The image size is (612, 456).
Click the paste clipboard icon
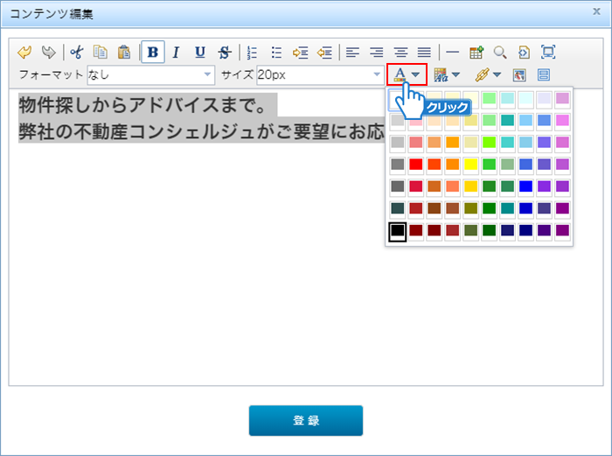(x=124, y=53)
